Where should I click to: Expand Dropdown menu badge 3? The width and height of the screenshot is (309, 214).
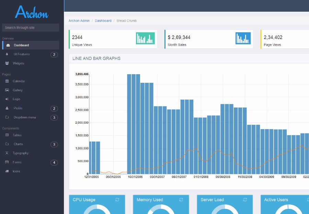(54, 117)
